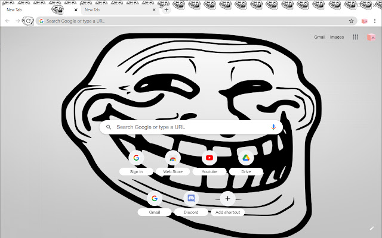Click the Drive shortcut label
The width and height of the screenshot is (382, 238).
point(246,171)
